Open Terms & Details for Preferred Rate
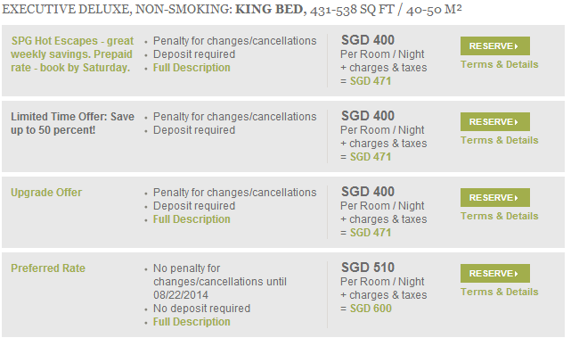 [499, 292]
